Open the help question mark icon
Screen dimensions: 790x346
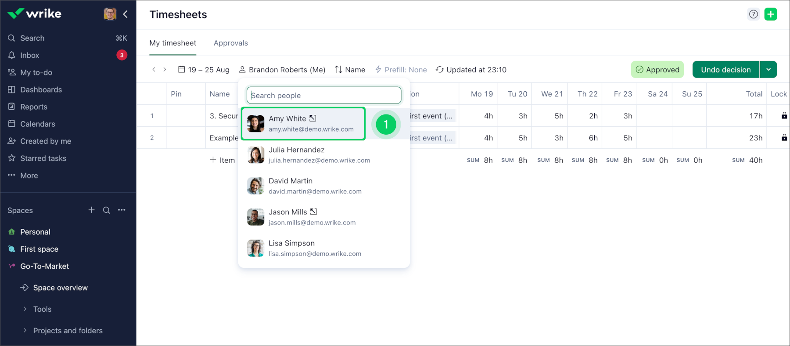pyautogui.click(x=753, y=14)
